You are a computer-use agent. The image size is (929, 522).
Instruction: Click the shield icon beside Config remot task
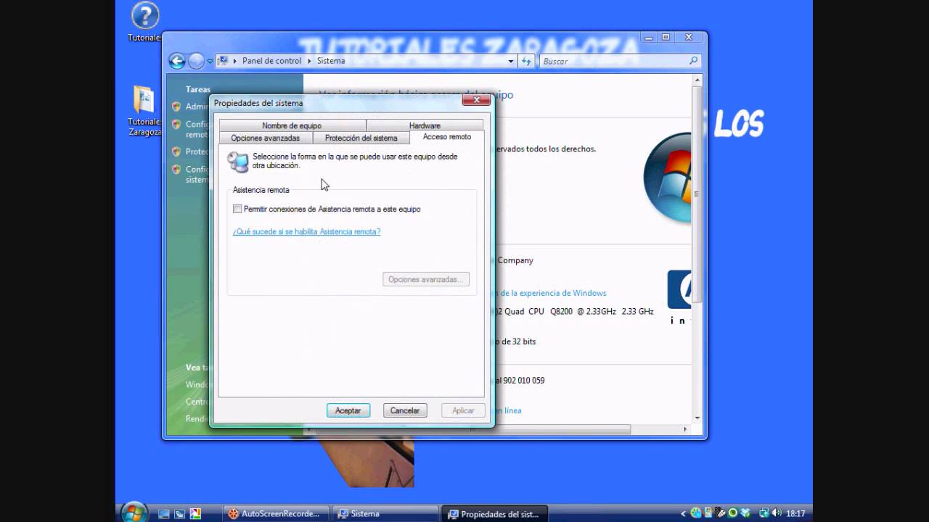(176, 125)
